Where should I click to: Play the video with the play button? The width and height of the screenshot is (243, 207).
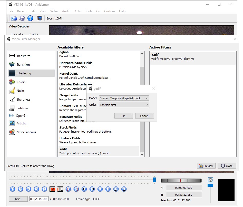pyautogui.click(x=13, y=189)
